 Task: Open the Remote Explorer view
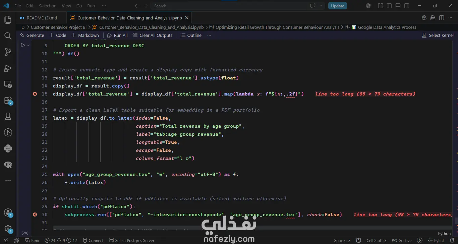tap(8, 84)
